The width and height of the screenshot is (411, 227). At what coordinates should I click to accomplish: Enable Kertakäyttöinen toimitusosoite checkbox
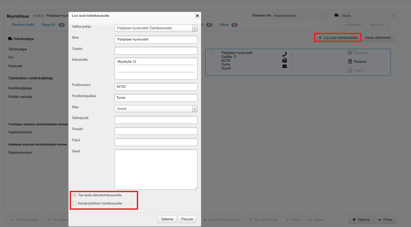tap(75, 203)
